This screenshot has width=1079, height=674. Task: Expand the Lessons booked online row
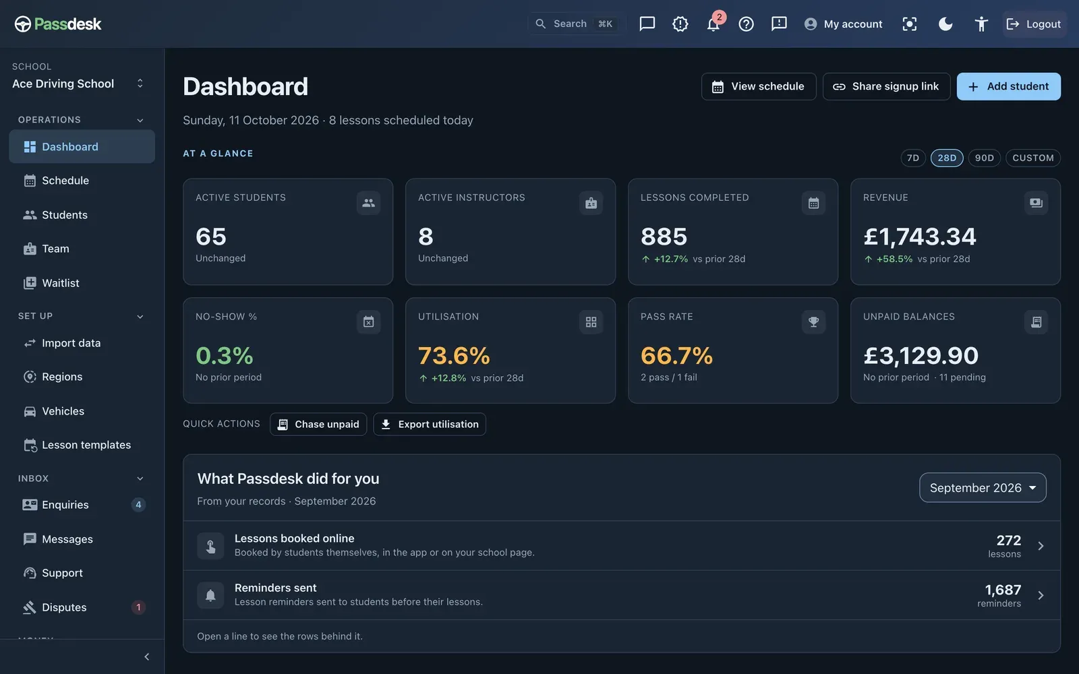pos(621,546)
